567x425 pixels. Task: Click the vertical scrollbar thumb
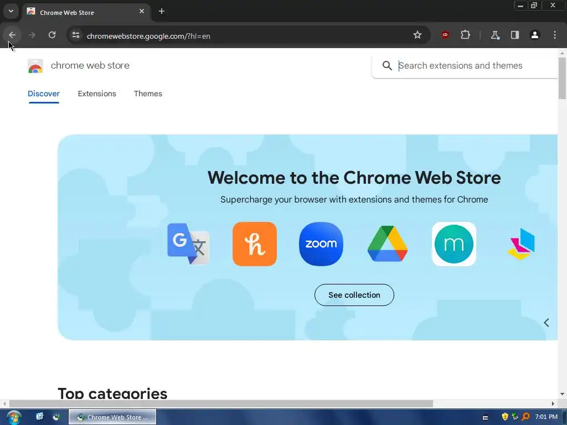pos(562,77)
